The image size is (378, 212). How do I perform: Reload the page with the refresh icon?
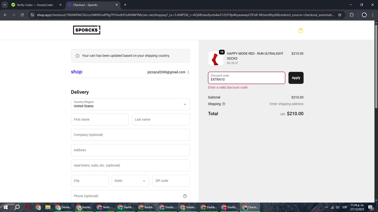pos(22,15)
